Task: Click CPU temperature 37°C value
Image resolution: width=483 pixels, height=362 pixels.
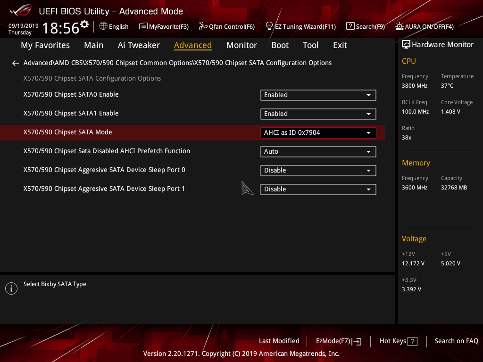Action: [x=447, y=86]
